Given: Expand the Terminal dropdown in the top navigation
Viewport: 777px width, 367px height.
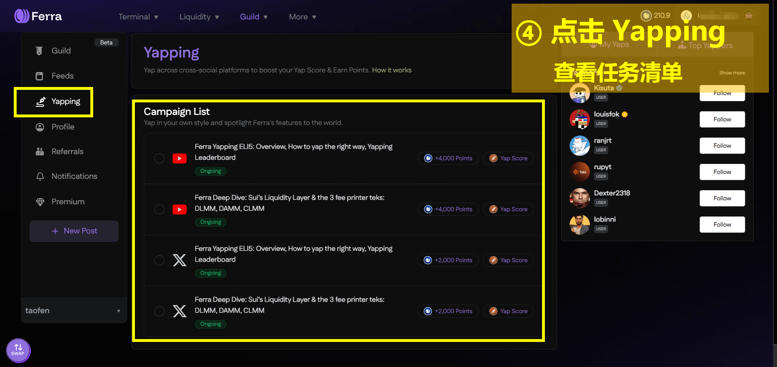Looking at the screenshot, I should [138, 17].
